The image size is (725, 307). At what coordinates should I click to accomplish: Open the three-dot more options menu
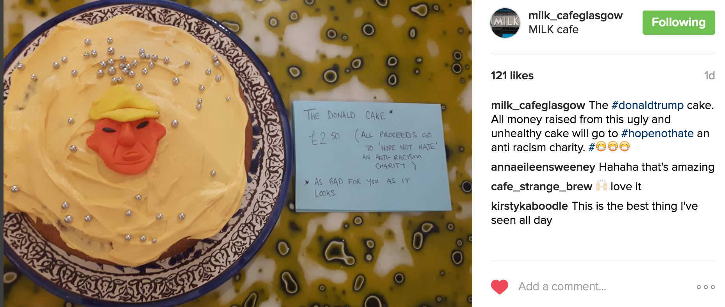click(705, 287)
